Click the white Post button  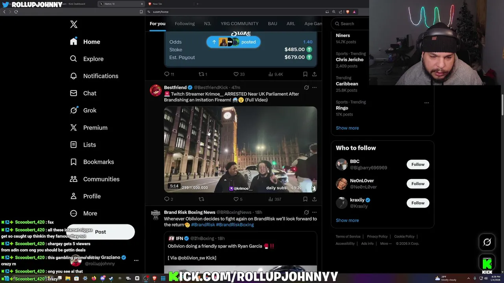coord(100,232)
